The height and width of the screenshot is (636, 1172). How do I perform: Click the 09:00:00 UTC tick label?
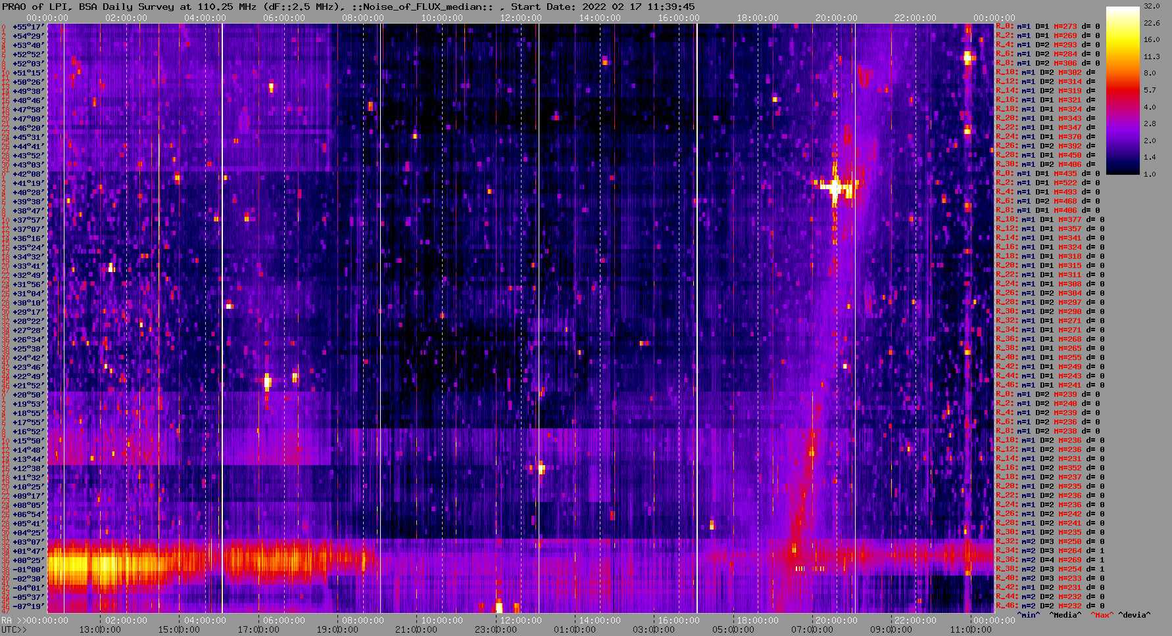point(891,629)
